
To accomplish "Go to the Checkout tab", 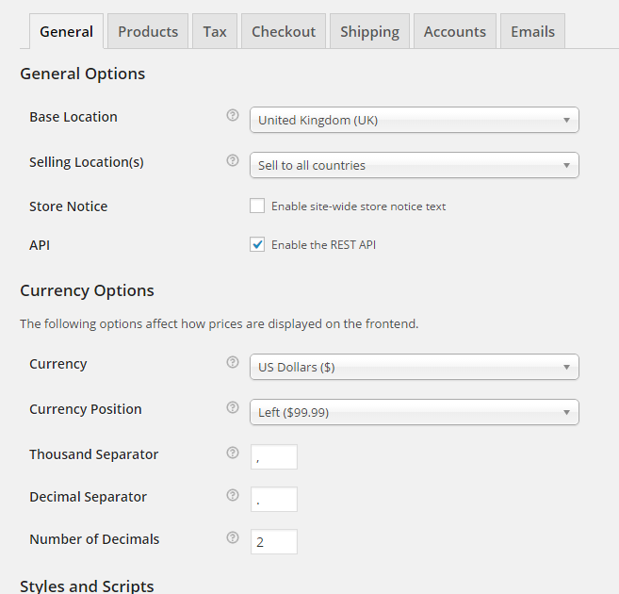I will coord(284,31).
